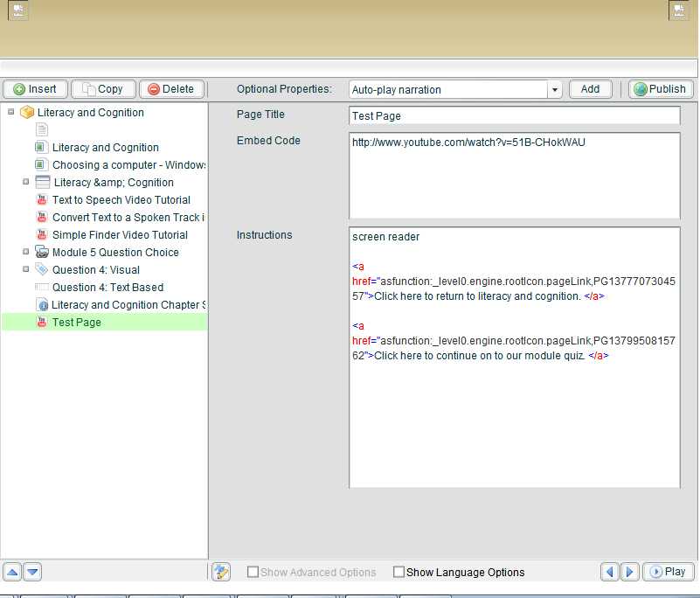This screenshot has width=700, height=598.
Task: Go to previous page with left arrow
Action: (x=610, y=572)
